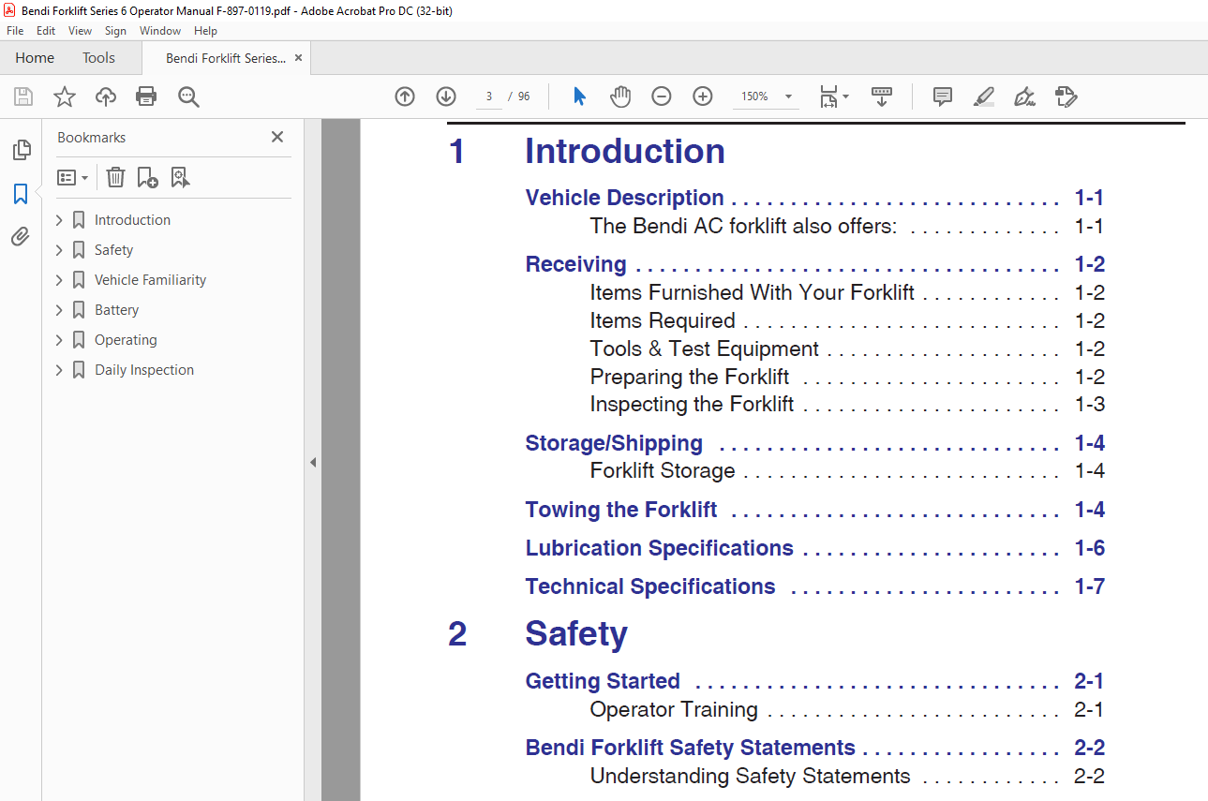Add document to starred with star icon
Image resolution: width=1208 pixels, height=801 pixels.
click(x=64, y=96)
